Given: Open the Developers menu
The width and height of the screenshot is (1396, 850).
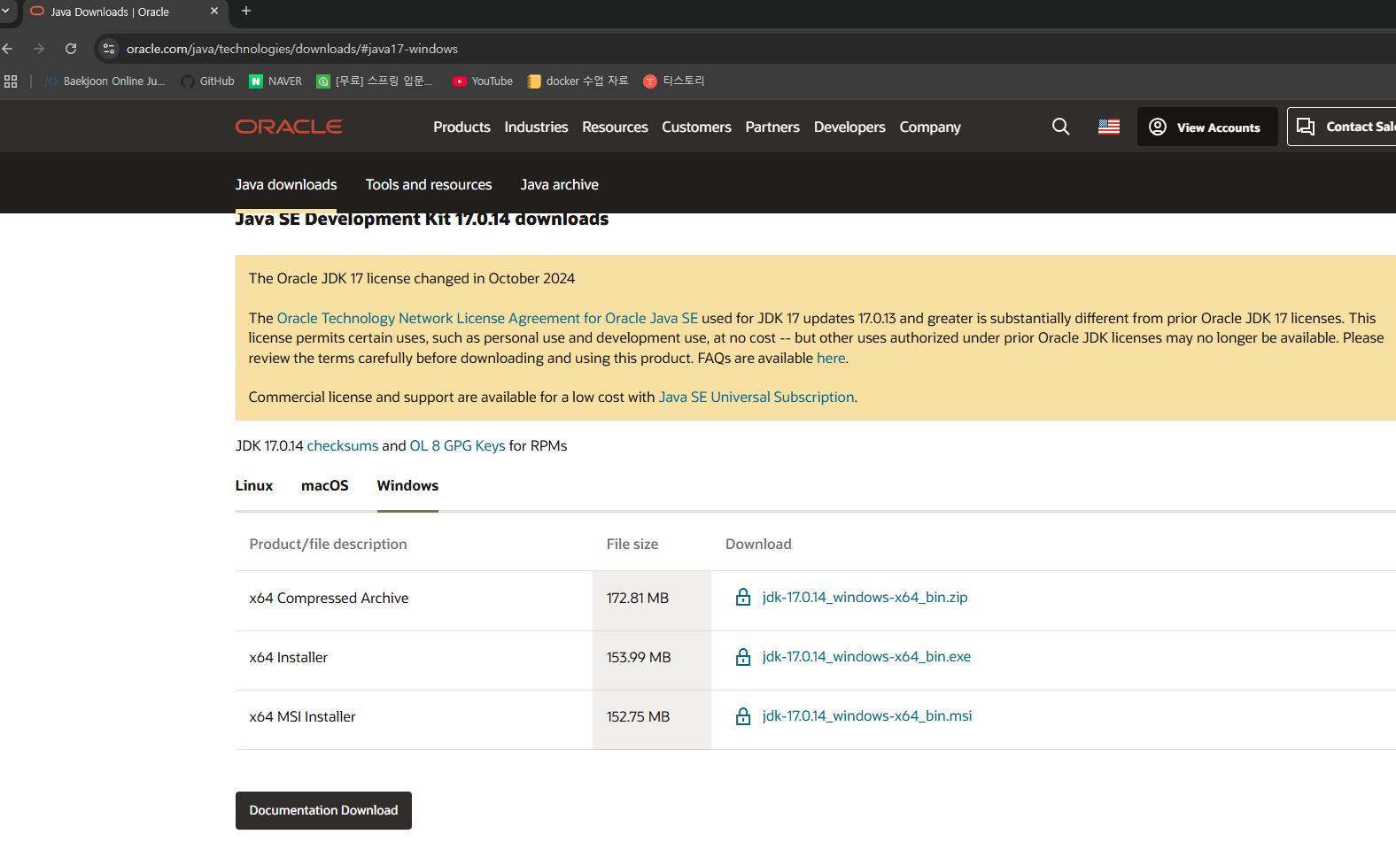Looking at the screenshot, I should [849, 127].
